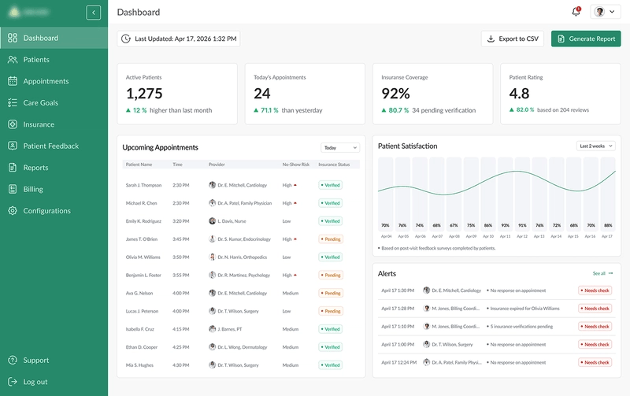
Task: Click the Insurance Coverage 92% value
Action: (x=395, y=94)
